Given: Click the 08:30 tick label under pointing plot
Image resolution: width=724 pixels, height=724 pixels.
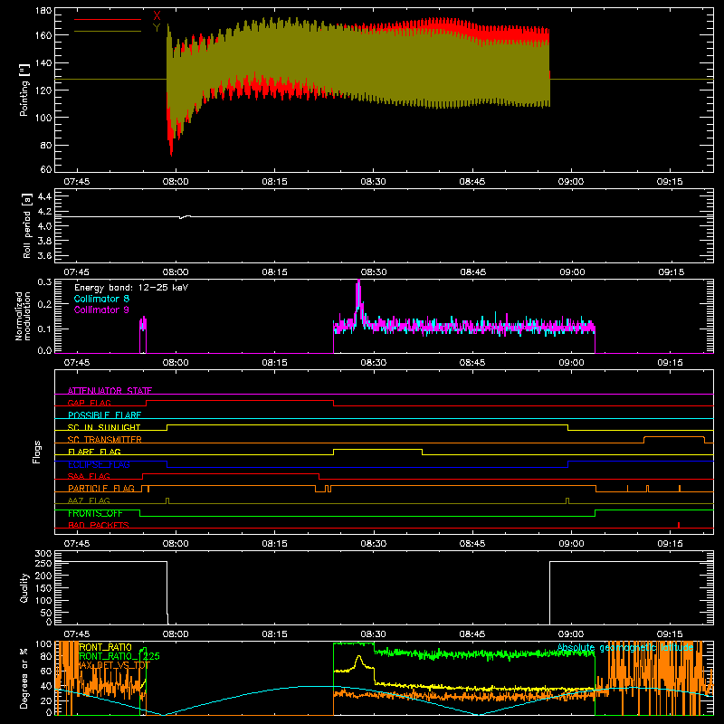Looking at the screenshot, I should [373, 182].
